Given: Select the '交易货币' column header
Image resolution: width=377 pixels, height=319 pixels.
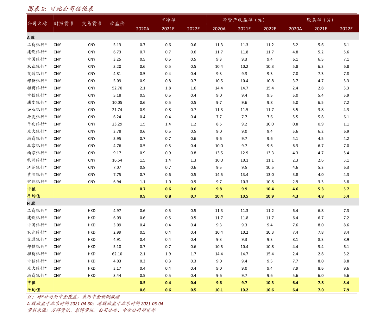Looking at the screenshot, I should pyautogui.click(x=91, y=23).
